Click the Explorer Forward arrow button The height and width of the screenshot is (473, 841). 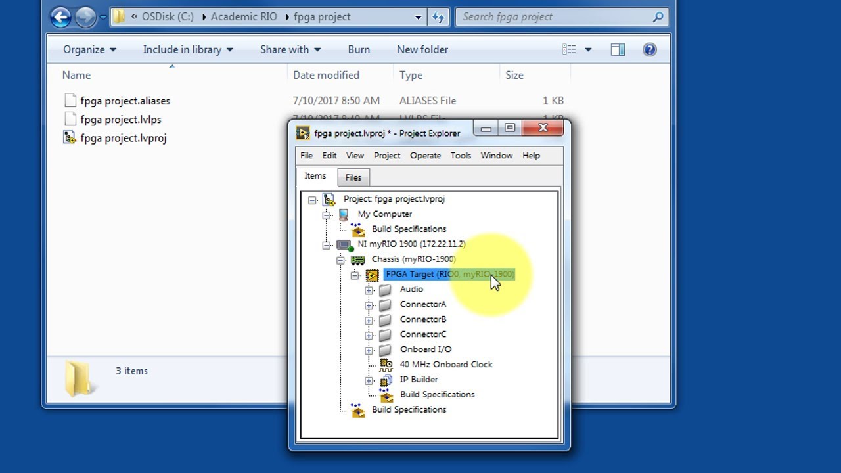85,17
